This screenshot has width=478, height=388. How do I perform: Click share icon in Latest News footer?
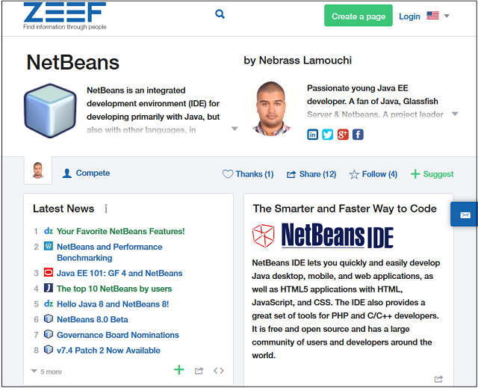coord(199,371)
